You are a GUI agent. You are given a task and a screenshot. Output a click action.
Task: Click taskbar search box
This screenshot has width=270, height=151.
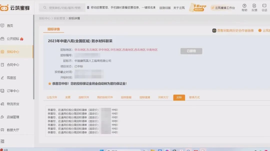[x=124, y=150]
